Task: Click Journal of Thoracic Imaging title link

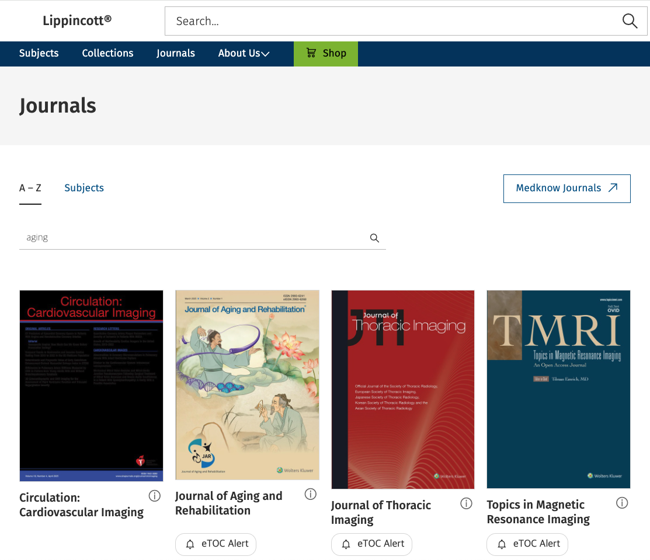Action: click(x=381, y=512)
